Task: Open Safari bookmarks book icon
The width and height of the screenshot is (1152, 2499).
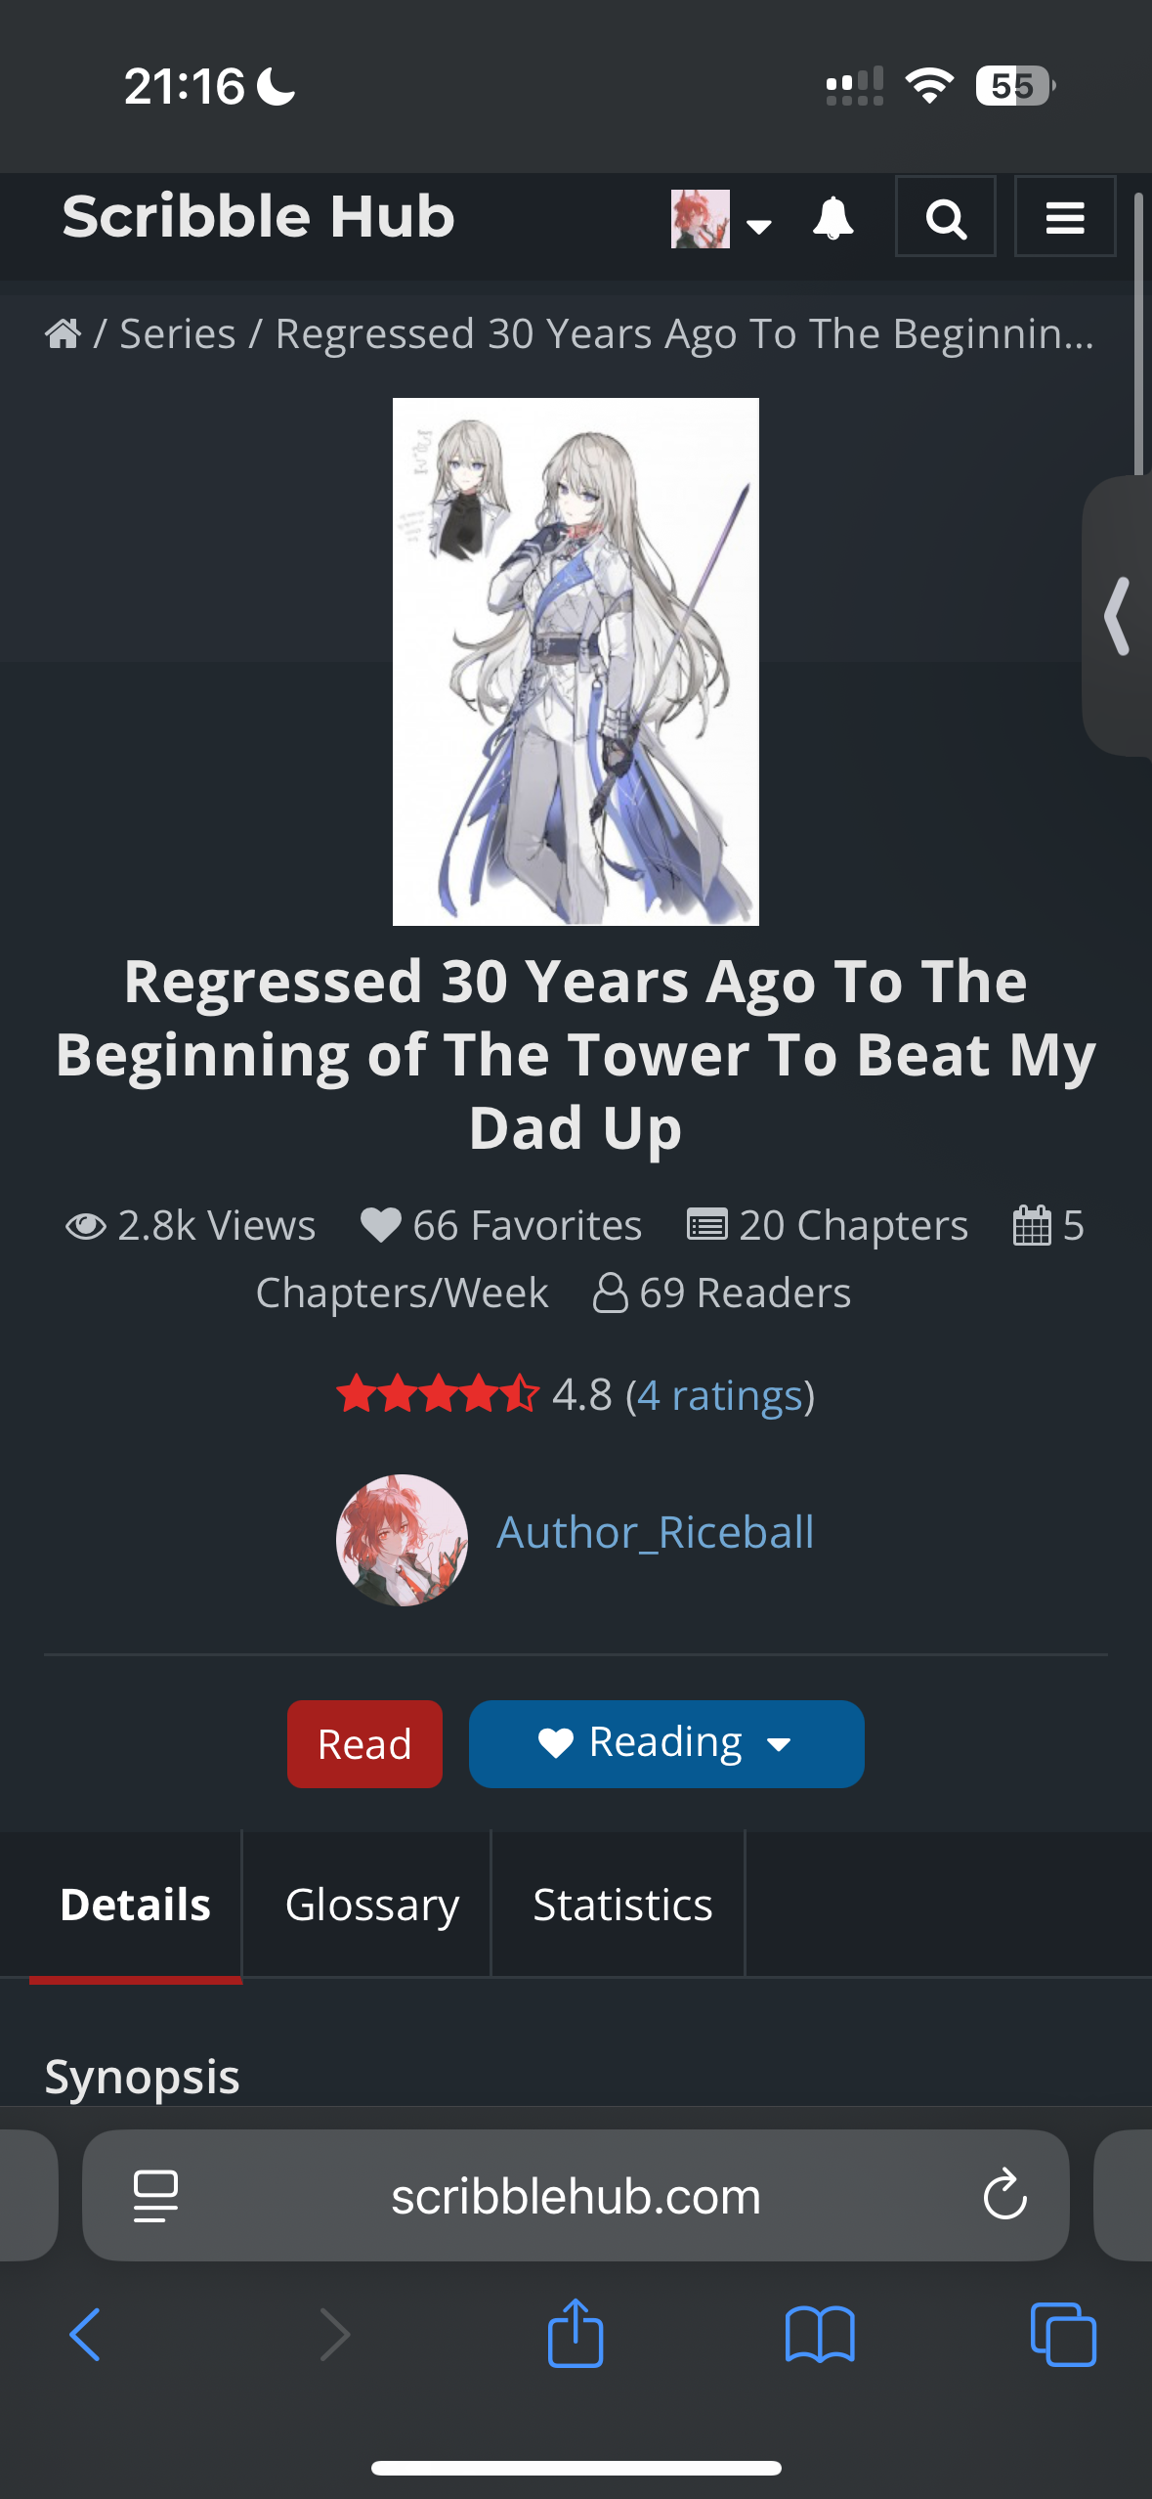Action: point(820,2335)
